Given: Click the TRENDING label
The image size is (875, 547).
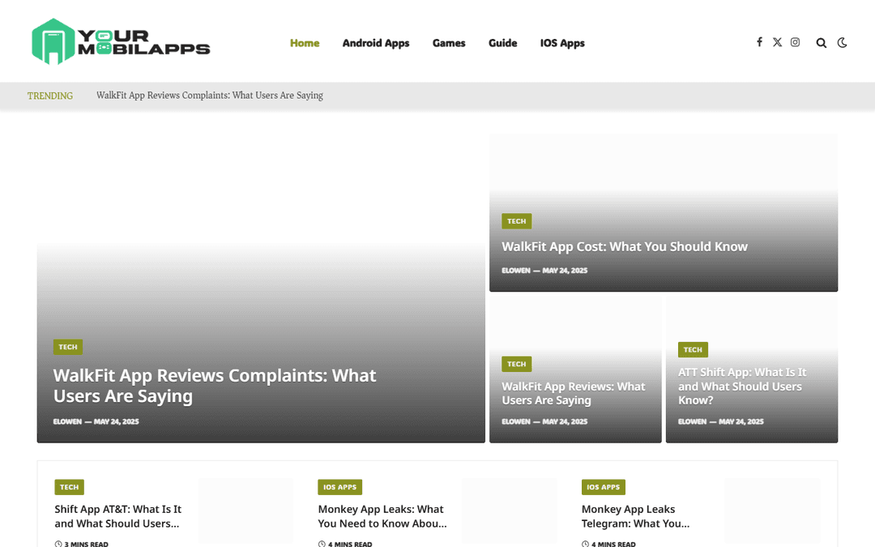Looking at the screenshot, I should coord(50,96).
